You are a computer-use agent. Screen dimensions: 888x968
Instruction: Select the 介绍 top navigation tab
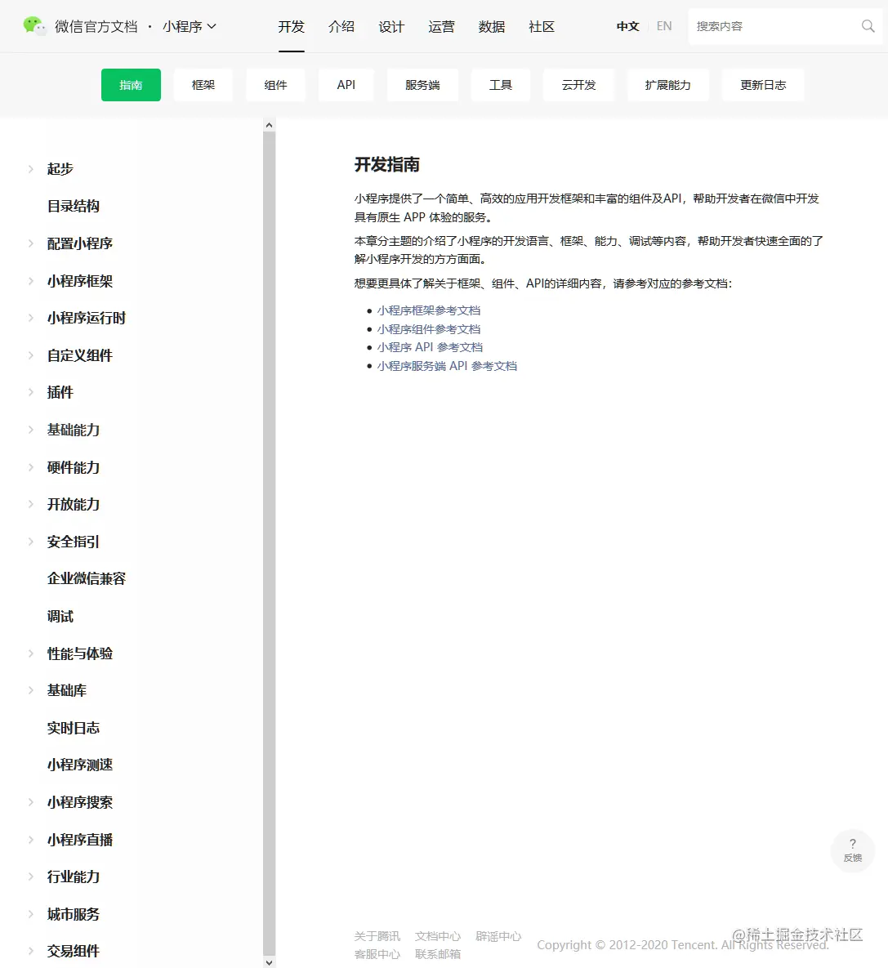(341, 26)
